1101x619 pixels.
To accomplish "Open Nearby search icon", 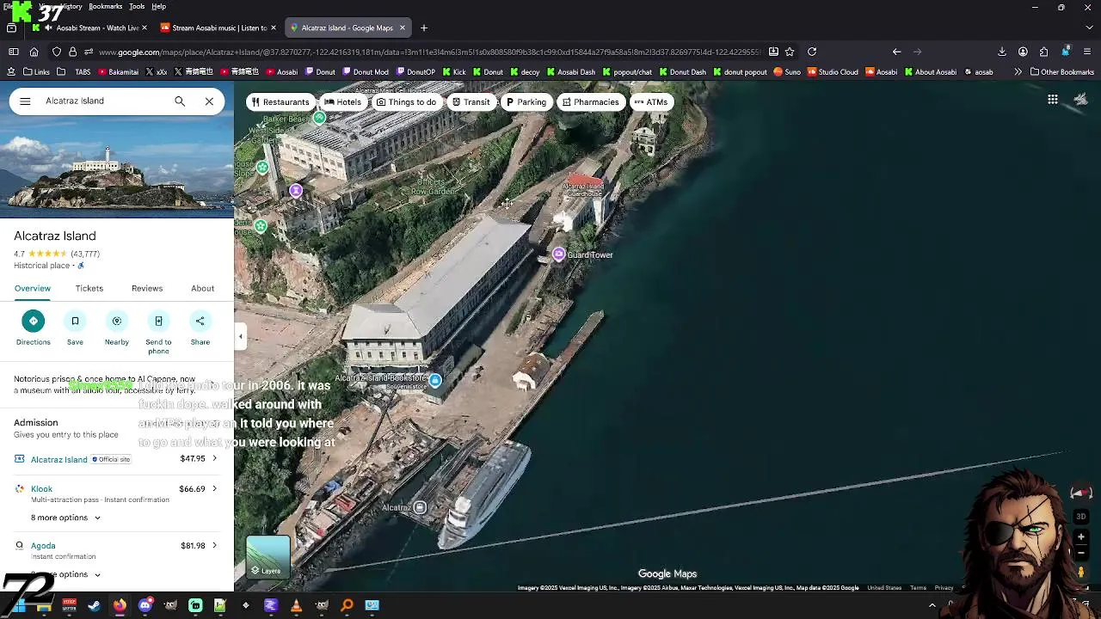I will click(117, 321).
